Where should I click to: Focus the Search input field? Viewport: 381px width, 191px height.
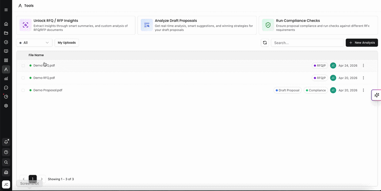point(307,43)
